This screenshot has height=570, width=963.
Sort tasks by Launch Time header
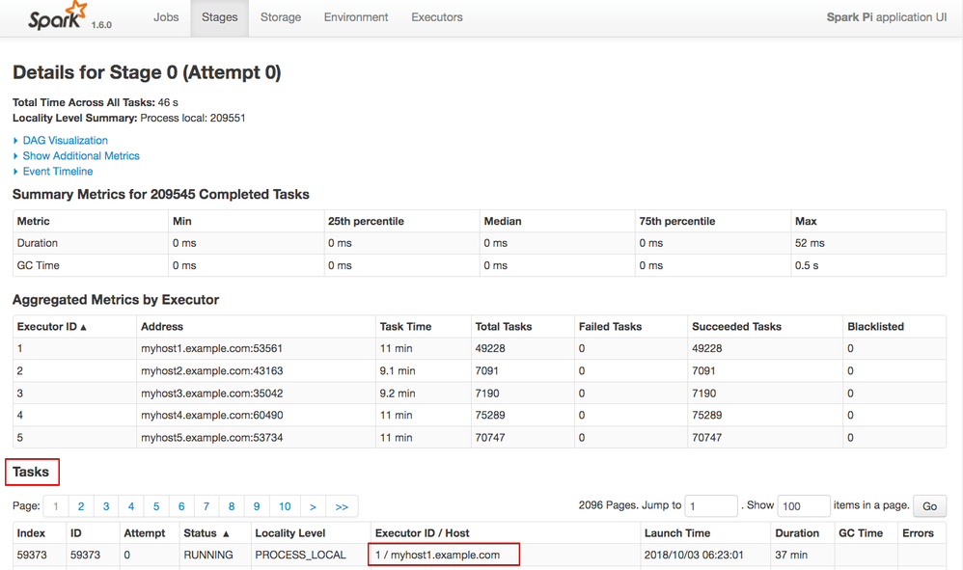tap(676, 533)
